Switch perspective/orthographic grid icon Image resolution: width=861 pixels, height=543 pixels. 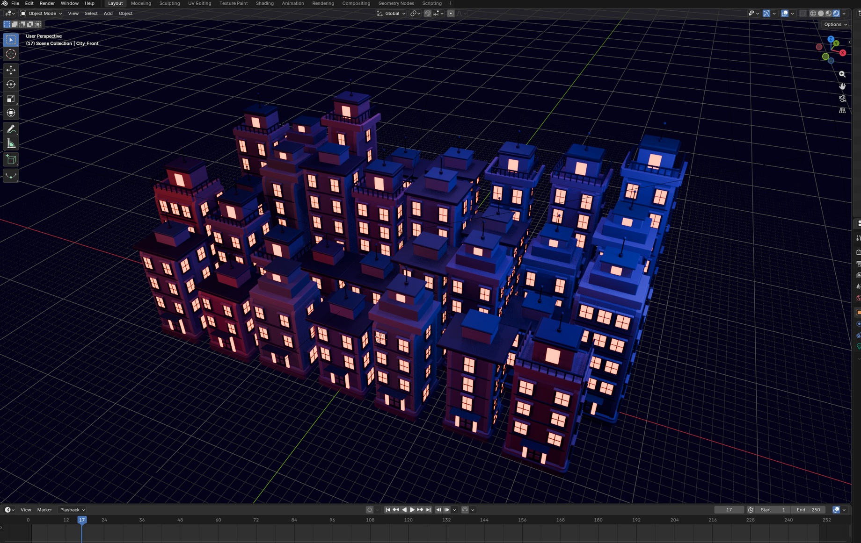point(842,111)
